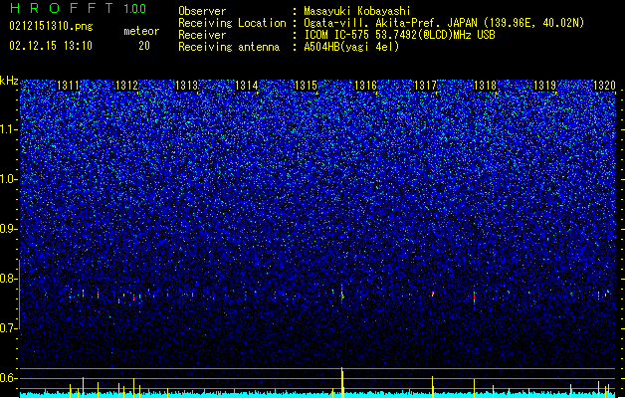Select the filename 0212151310.png
The image size is (626, 398).
pos(51,26)
